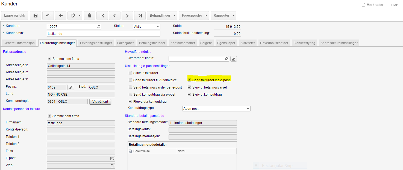Click the Vis på kart button

[100, 102]
